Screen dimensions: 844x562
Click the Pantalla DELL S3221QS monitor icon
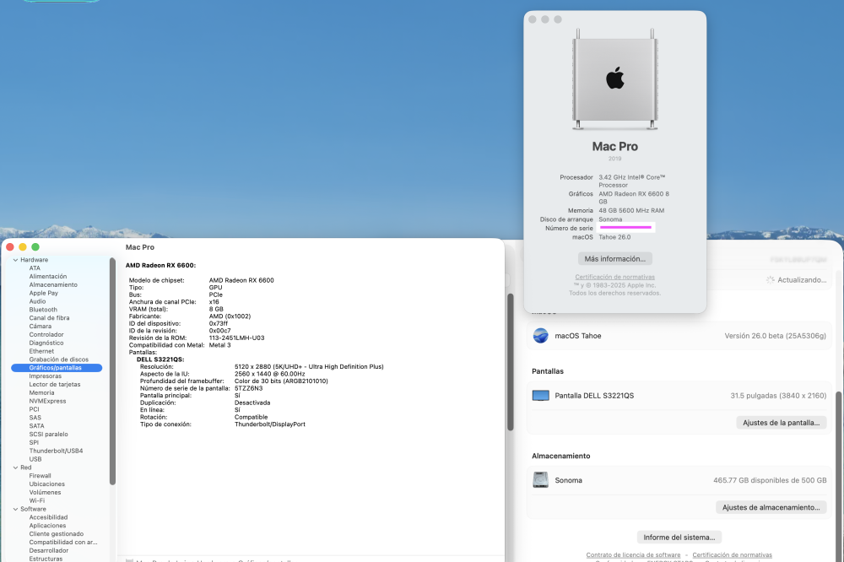click(x=540, y=396)
